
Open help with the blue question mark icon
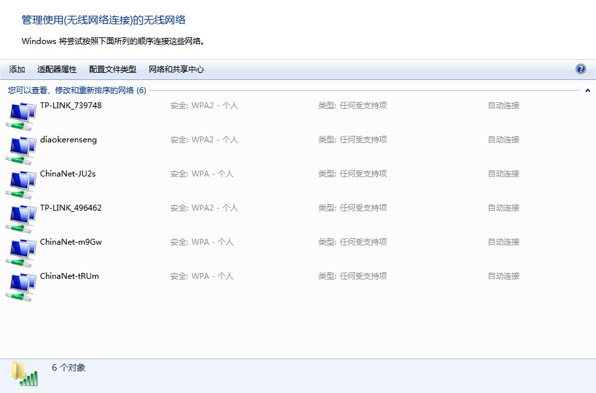click(x=580, y=69)
